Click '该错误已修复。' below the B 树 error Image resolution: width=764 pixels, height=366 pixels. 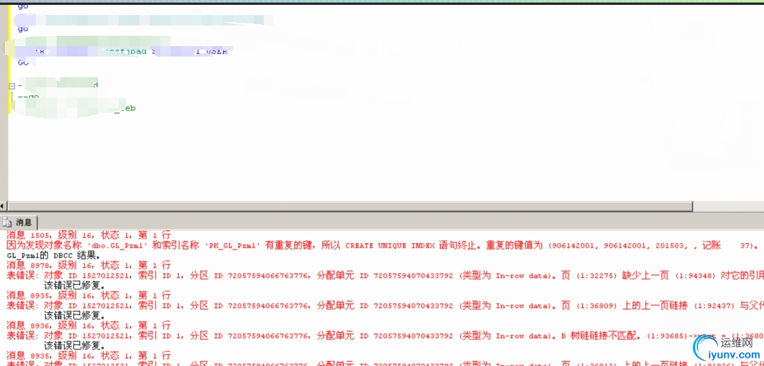point(74,345)
